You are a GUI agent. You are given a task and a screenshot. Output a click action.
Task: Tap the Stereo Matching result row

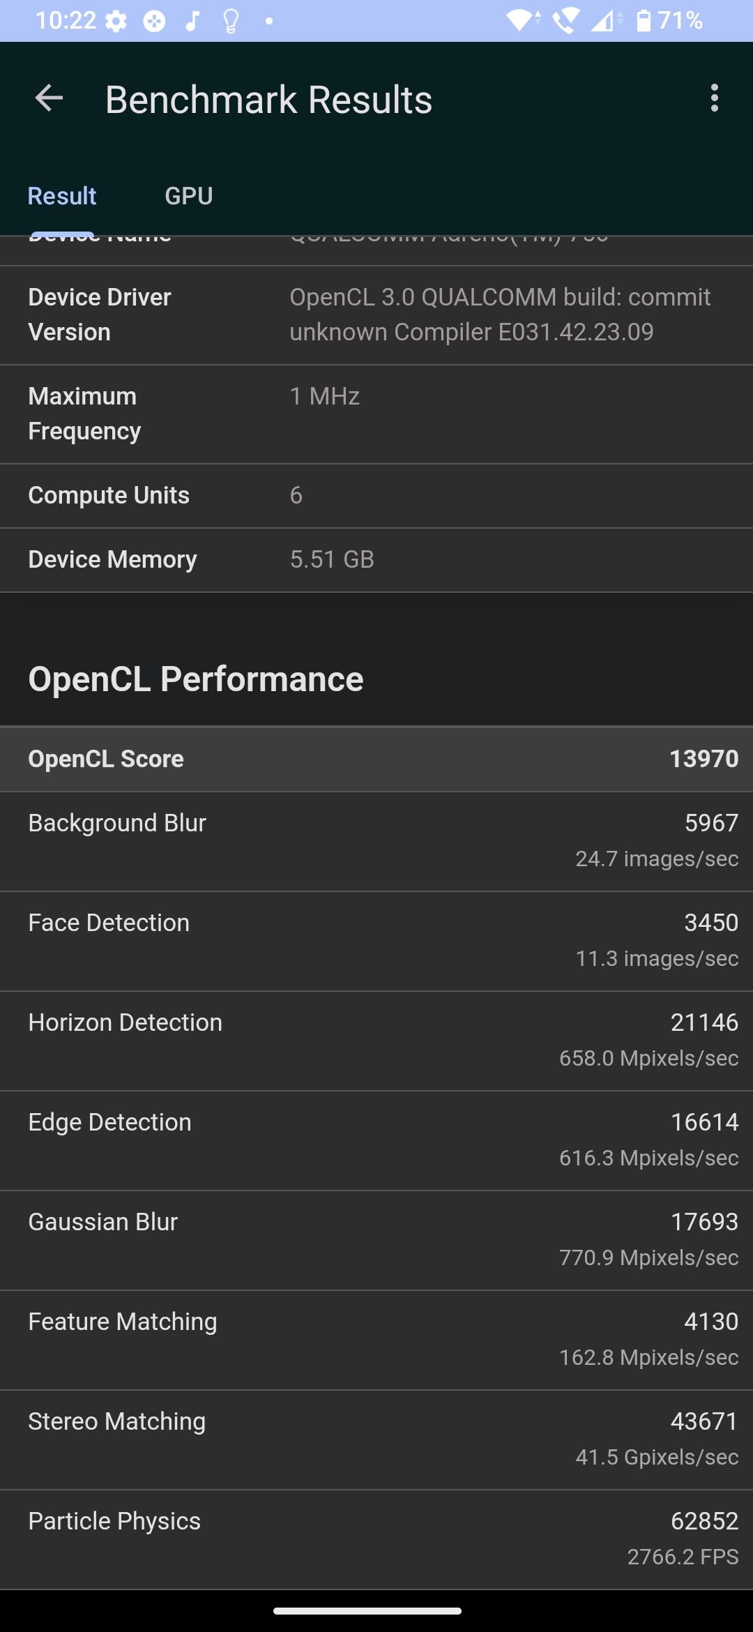376,1440
